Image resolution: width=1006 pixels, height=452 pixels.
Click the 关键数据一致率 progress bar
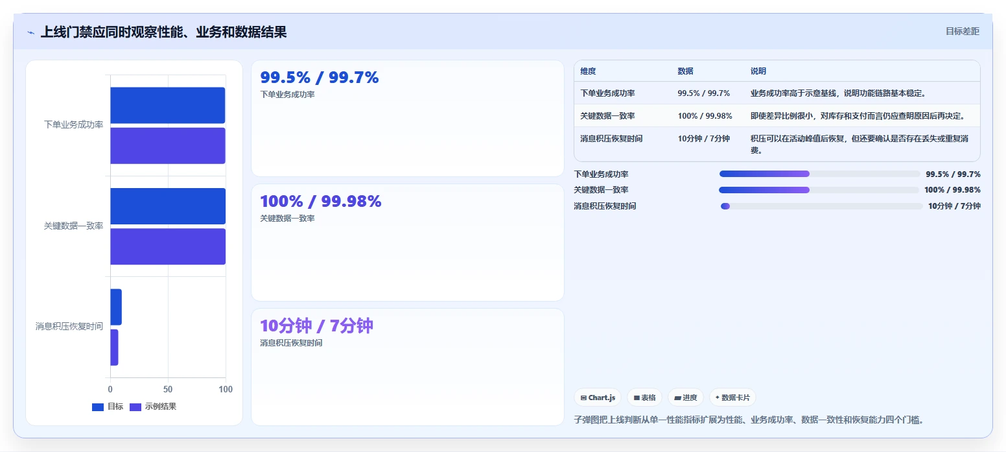[x=819, y=190]
